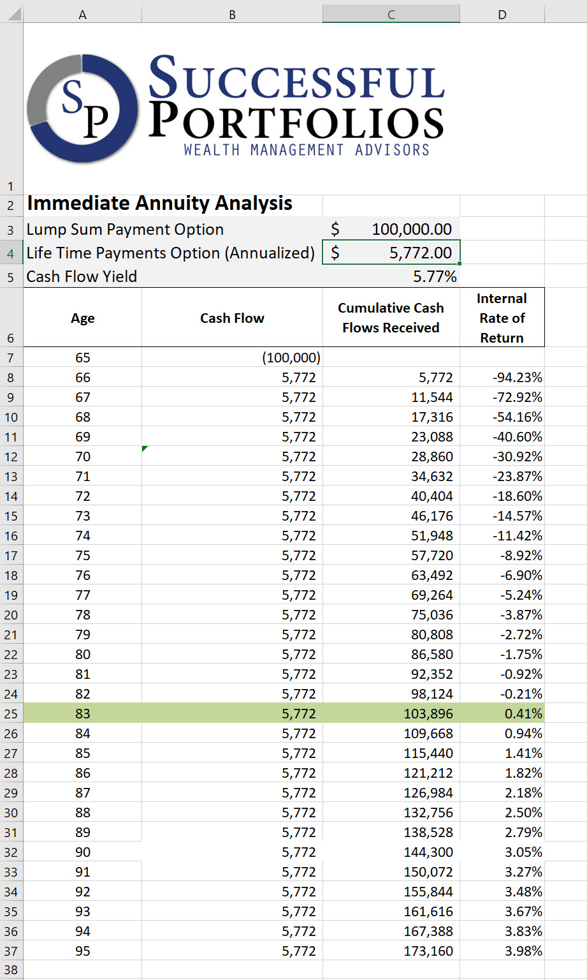The width and height of the screenshot is (587, 980).
Task: Select cumulative value 92,352
Action: click(x=391, y=674)
